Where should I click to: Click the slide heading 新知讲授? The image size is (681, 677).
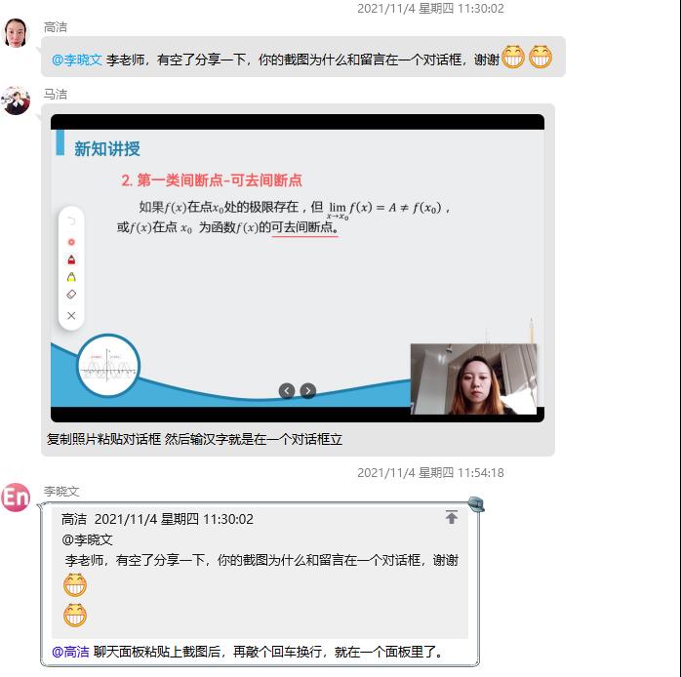(107, 148)
